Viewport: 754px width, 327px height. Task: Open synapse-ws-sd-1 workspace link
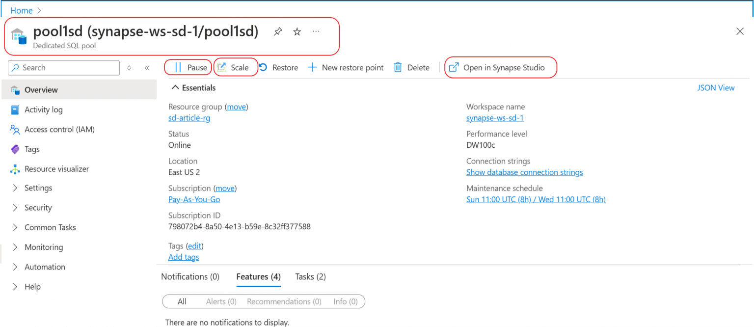(495, 118)
